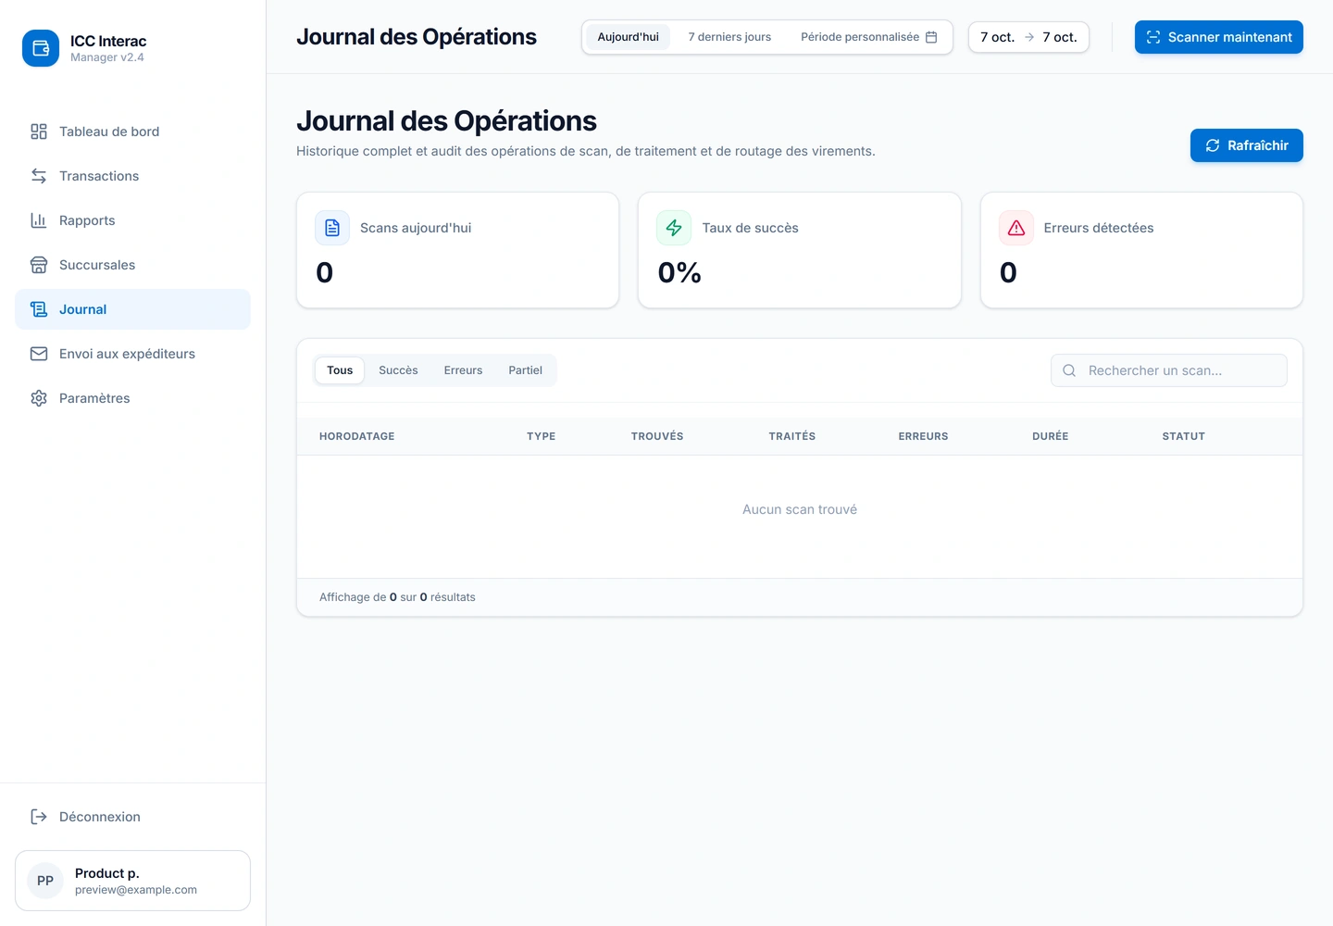Navigate to Transactions in the sidebar

(x=132, y=176)
